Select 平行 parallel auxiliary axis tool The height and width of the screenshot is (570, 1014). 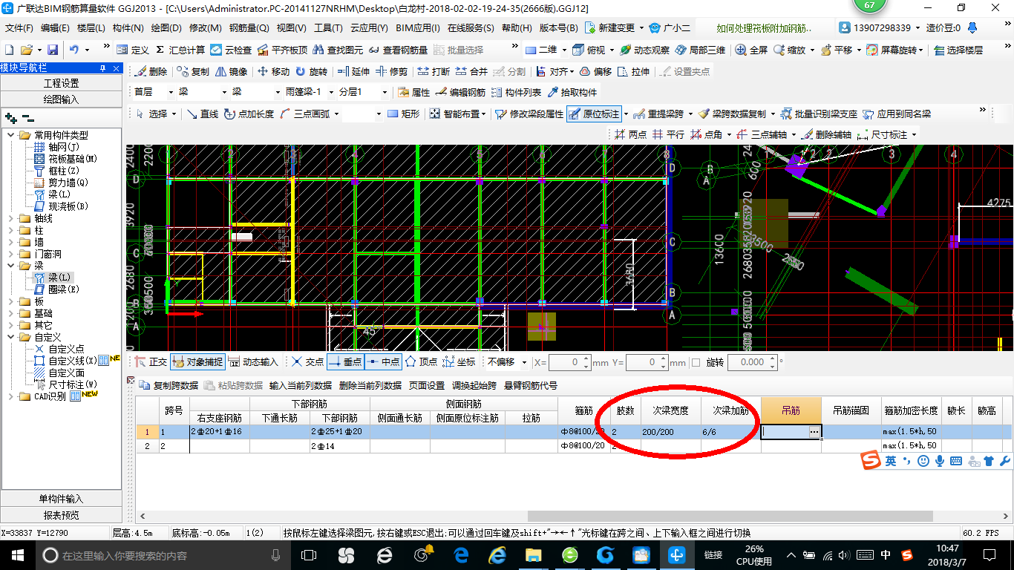tap(667, 134)
